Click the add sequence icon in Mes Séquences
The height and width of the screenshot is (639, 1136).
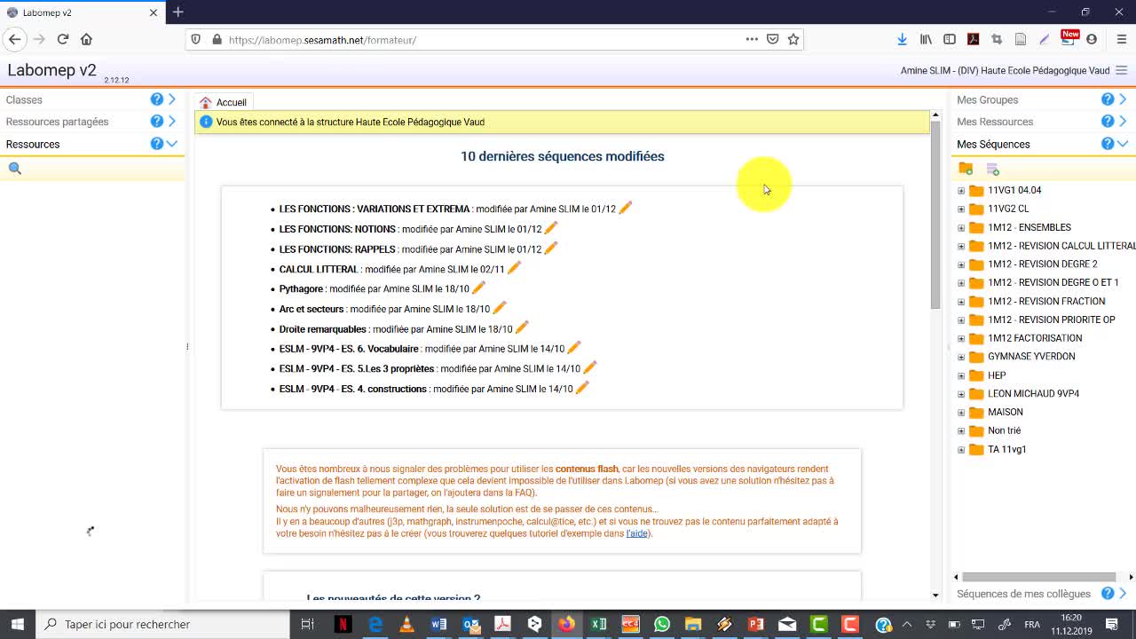pyautogui.click(x=993, y=169)
